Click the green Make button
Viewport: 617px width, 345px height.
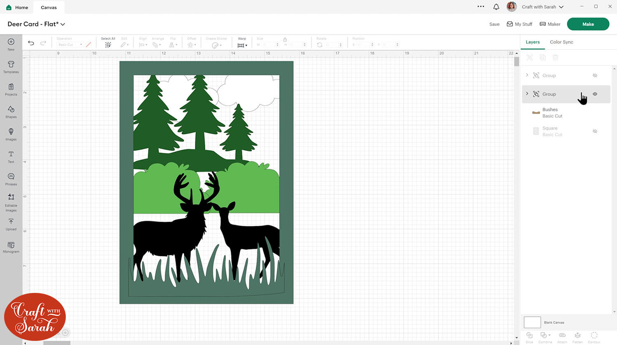(588, 24)
